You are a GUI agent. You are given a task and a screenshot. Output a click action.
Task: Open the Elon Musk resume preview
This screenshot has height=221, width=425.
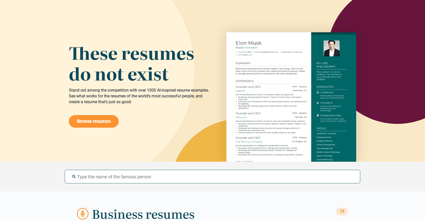pyautogui.click(x=291, y=97)
